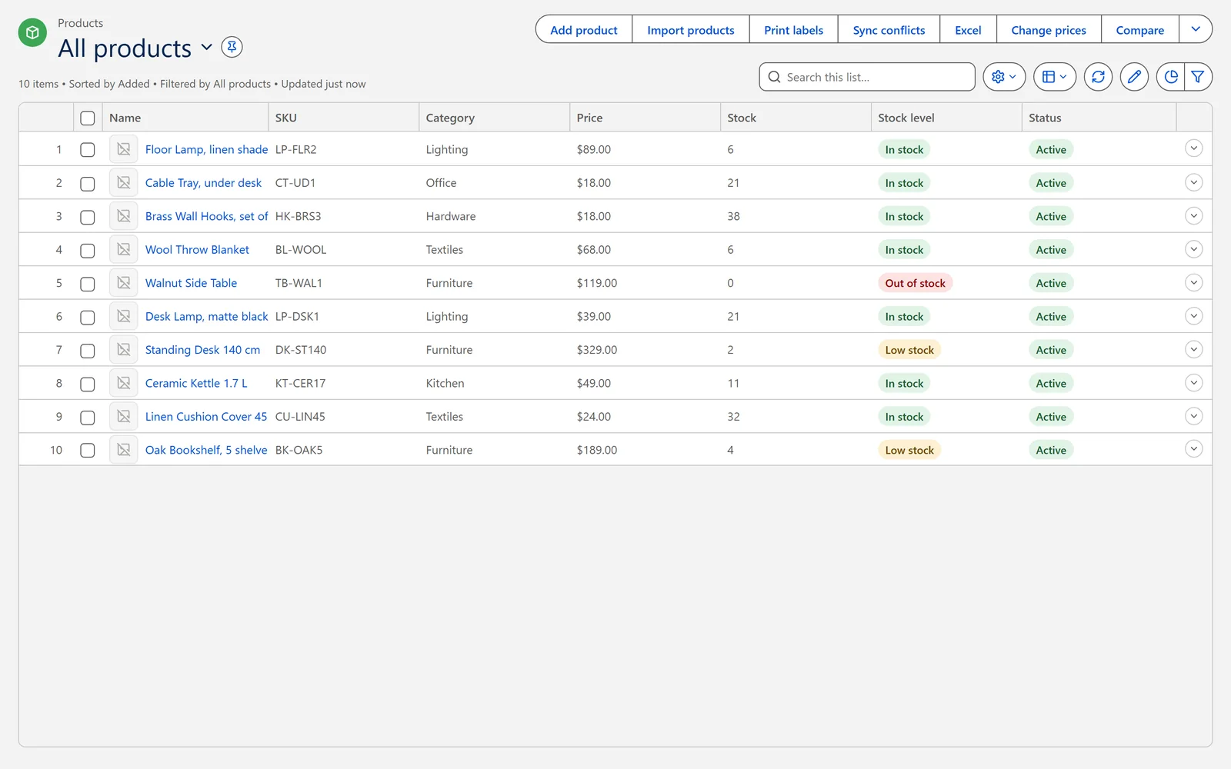Click image placeholder for Oak Bookshelf row
This screenshot has width=1231, height=769.
click(x=124, y=450)
